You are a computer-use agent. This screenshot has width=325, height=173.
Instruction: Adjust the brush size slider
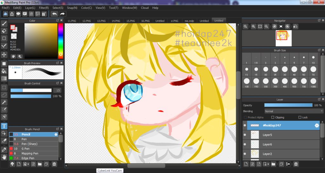coord(31,90)
